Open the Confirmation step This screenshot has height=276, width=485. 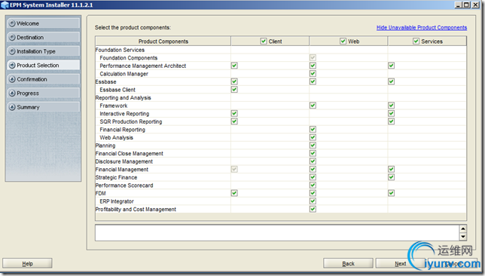pyautogui.click(x=44, y=79)
